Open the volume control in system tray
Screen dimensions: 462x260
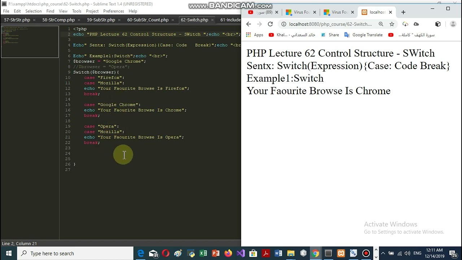point(407,253)
